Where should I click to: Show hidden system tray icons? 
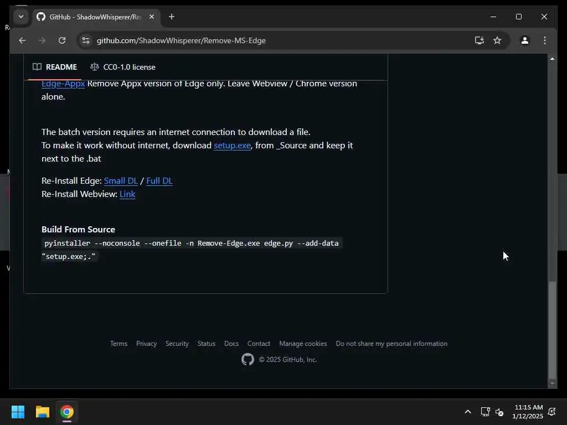(467, 412)
